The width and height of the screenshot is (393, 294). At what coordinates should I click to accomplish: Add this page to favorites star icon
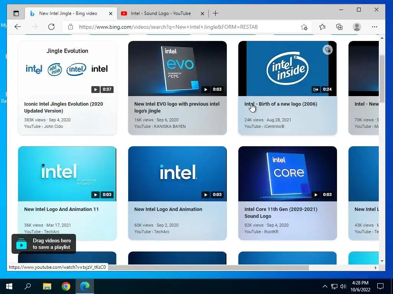click(x=304, y=27)
